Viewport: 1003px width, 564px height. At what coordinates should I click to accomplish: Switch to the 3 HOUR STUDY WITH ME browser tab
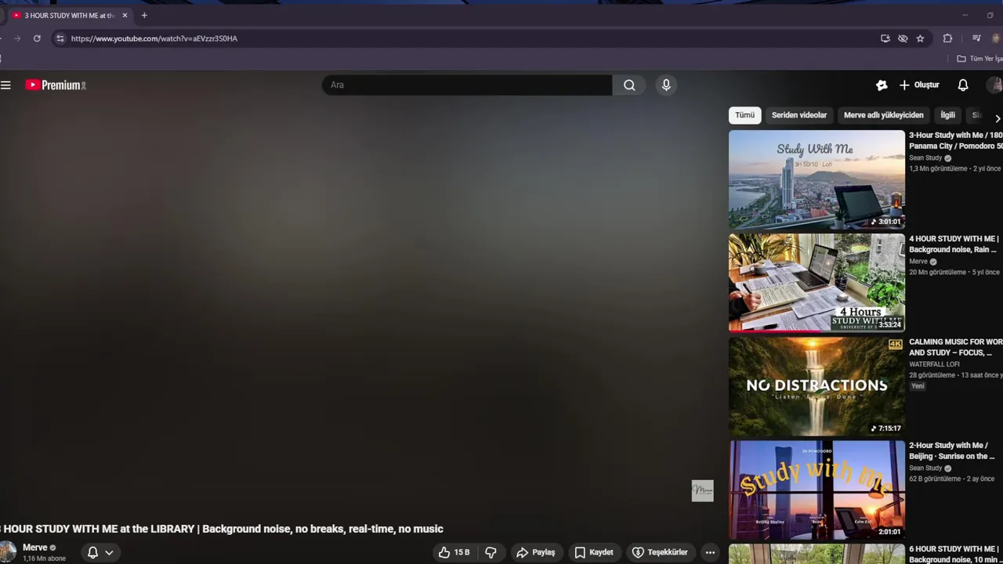pyautogui.click(x=69, y=15)
